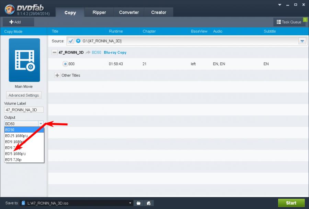
Task: Toggle the source checkbox for G:\ drive
Action: [71, 41]
